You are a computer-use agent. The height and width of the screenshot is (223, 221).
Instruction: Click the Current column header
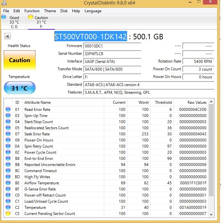pyautogui.click(x=116, y=102)
